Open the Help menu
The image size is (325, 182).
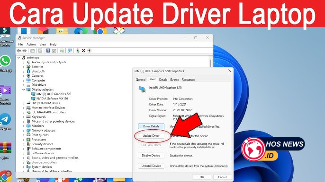coord(53,44)
